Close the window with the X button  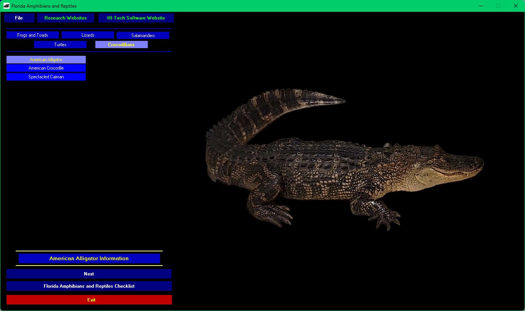[515, 6]
